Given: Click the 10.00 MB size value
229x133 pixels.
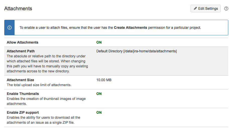Looking at the screenshot, I should [x=104, y=80].
